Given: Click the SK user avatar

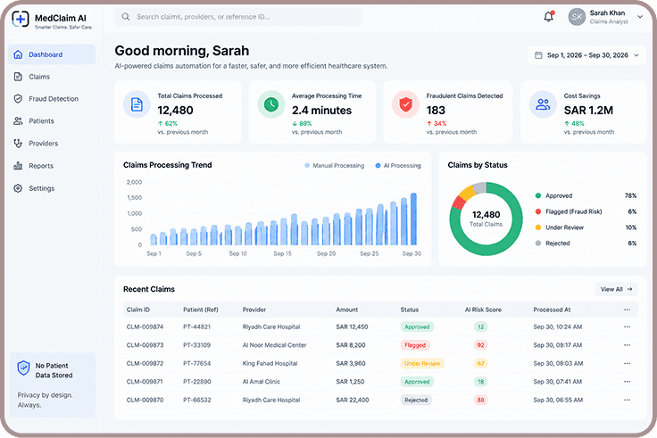Looking at the screenshot, I should click(577, 17).
